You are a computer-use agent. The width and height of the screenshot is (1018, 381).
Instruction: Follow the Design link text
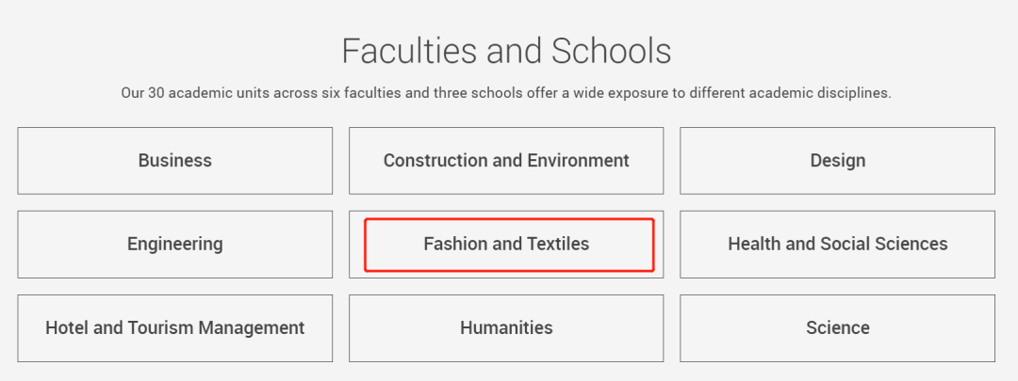[x=837, y=161]
